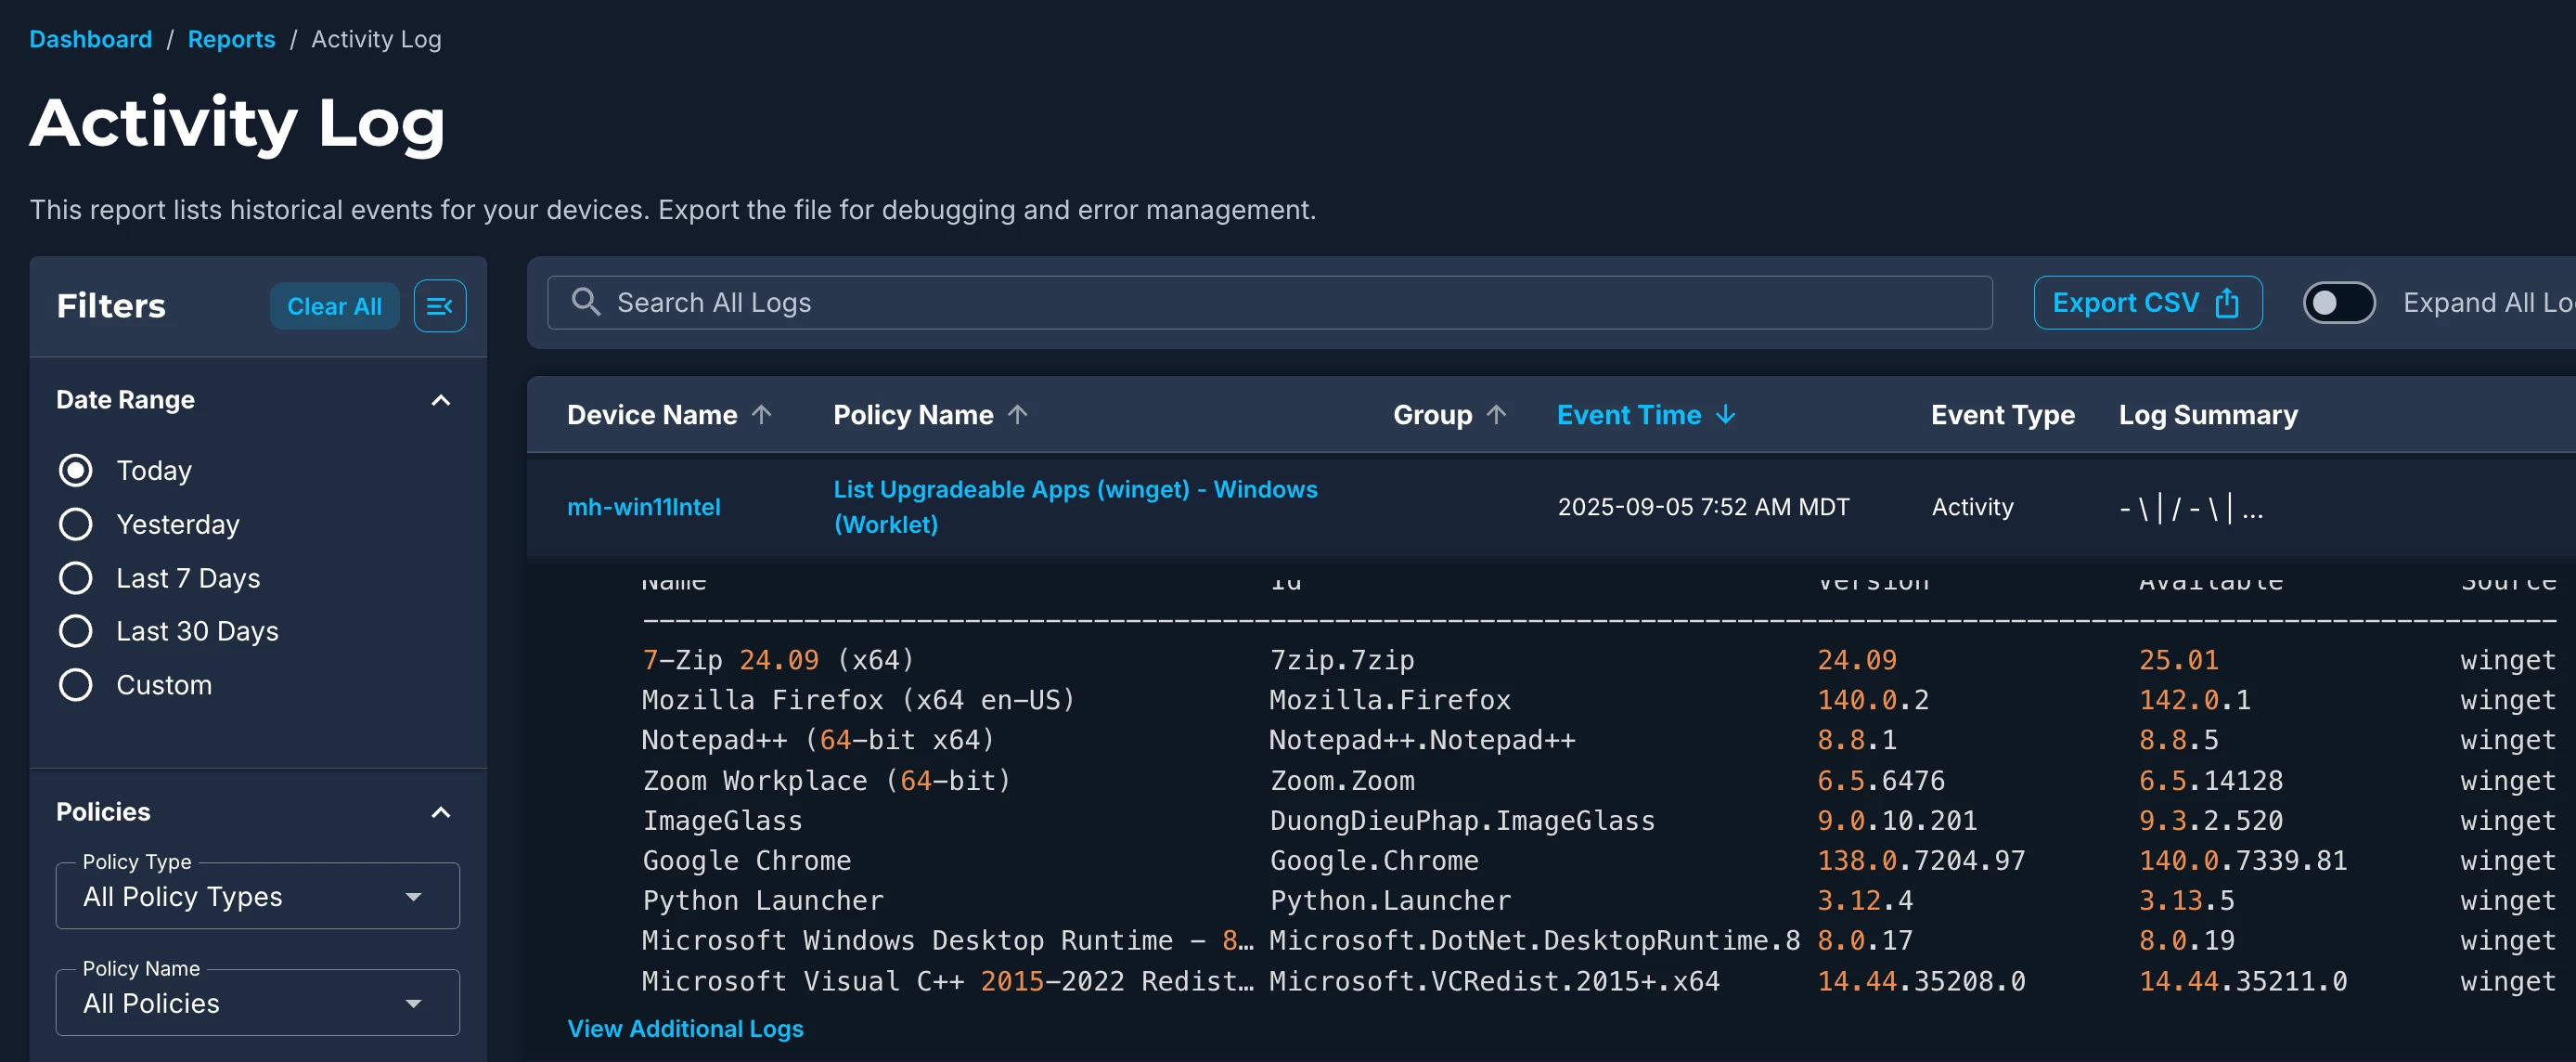This screenshot has height=1062, width=2576.
Task: Open mh-win11Intel device link
Action: pos(644,507)
